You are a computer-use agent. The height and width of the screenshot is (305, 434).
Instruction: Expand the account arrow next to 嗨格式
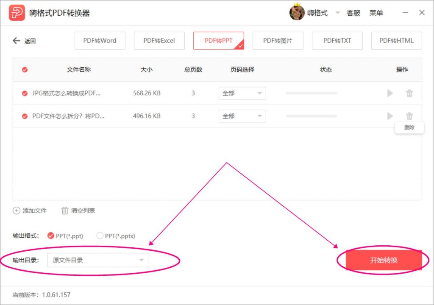(337, 12)
